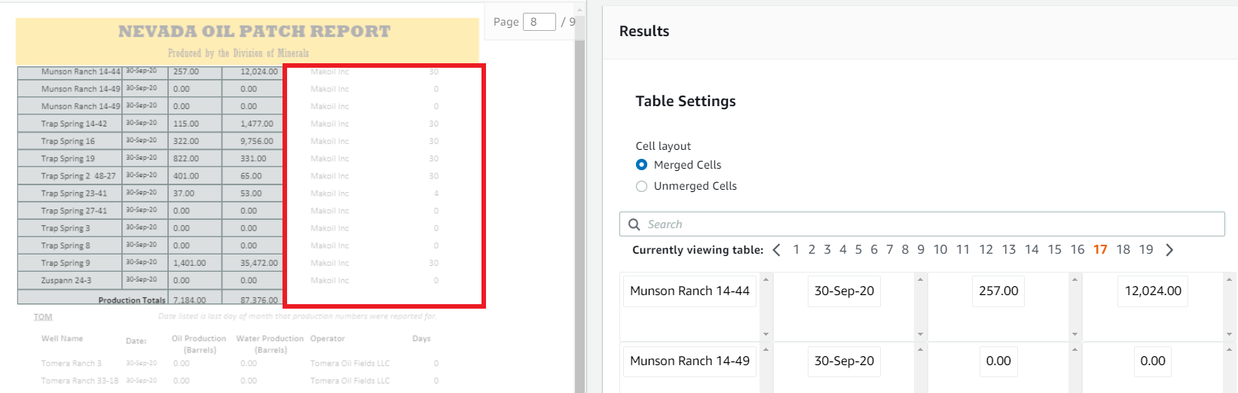Go to next table using right chevron
Image resolution: width=1238 pixels, height=393 pixels.
coord(1169,250)
